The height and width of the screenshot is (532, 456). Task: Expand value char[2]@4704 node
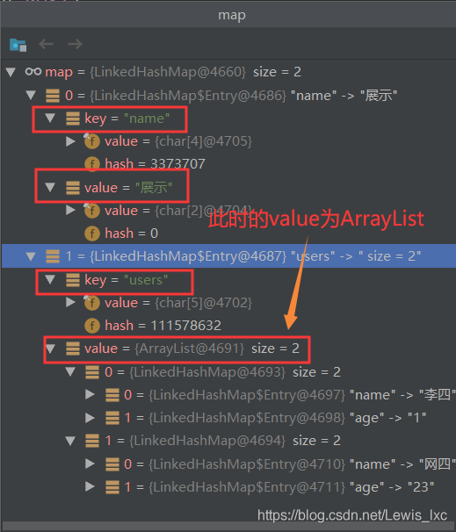click(70, 211)
